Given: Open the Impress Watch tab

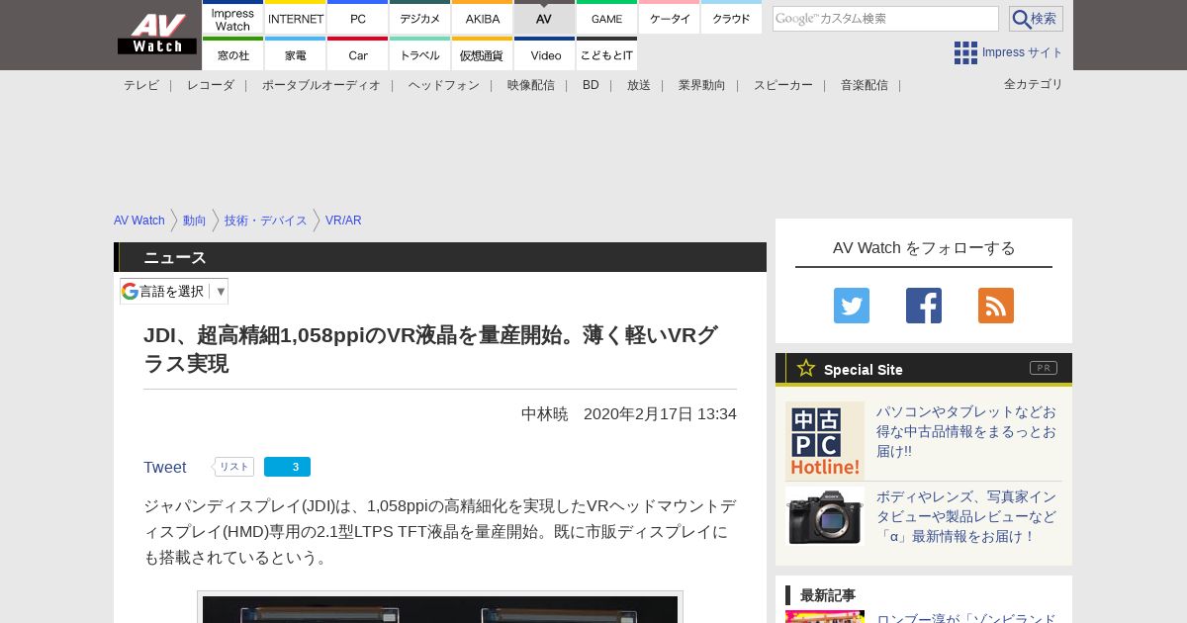Looking at the screenshot, I should point(232,18).
